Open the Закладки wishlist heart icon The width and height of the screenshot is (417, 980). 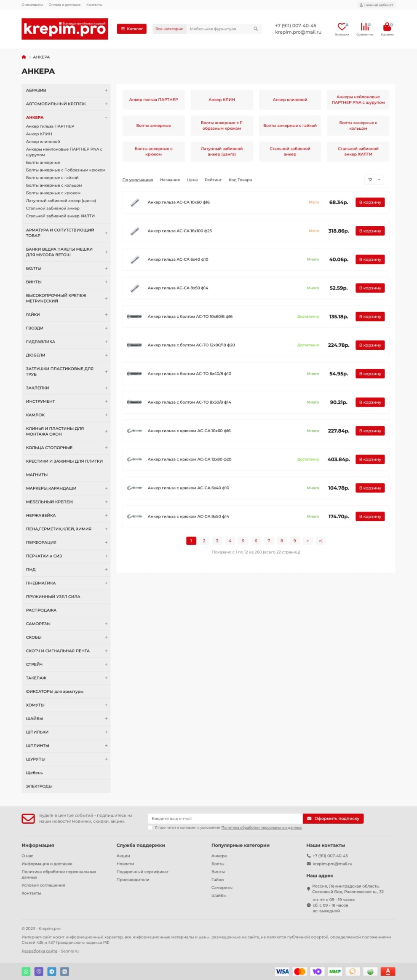(342, 27)
